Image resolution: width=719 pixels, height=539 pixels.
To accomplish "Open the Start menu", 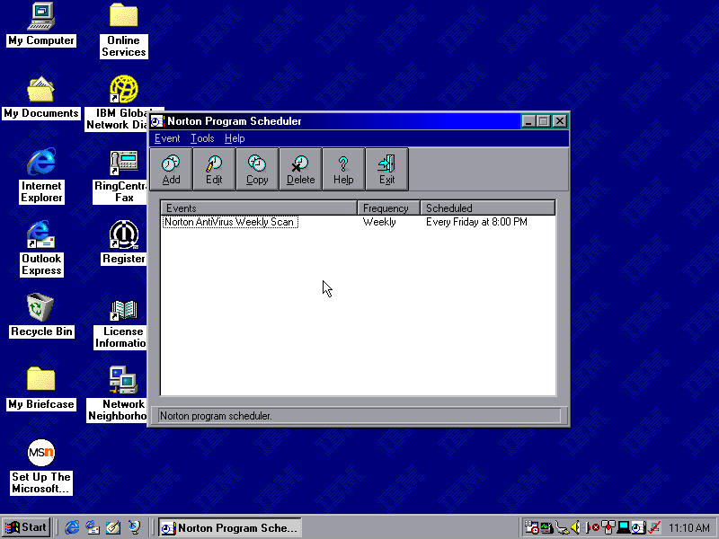I will tap(26, 527).
